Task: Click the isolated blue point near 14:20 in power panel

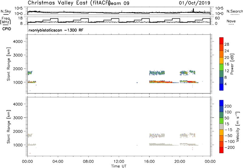Action: pyautogui.click(x=137, y=82)
